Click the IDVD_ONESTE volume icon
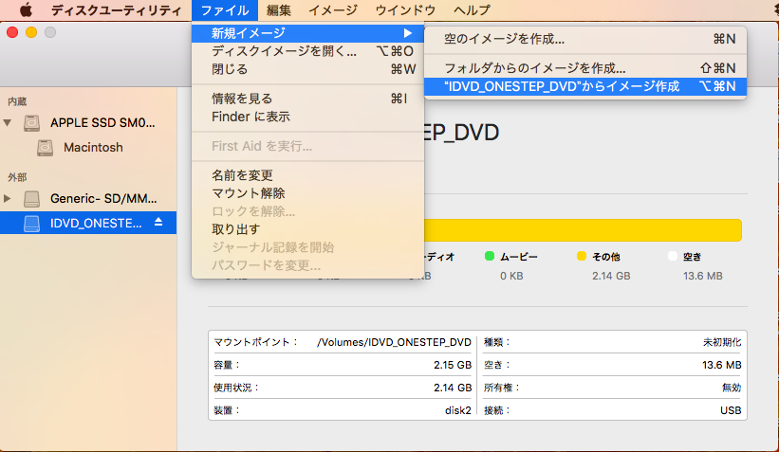The image size is (779, 452). [32, 224]
